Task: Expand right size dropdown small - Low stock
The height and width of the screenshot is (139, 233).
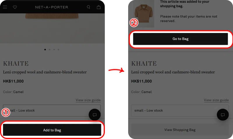Action: 180,111
